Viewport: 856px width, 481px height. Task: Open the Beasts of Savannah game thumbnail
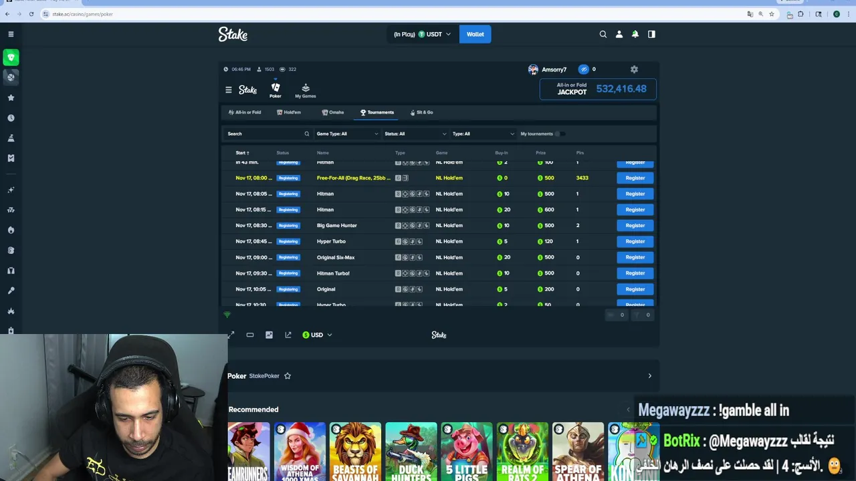pyautogui.click(x=355, y=452)
